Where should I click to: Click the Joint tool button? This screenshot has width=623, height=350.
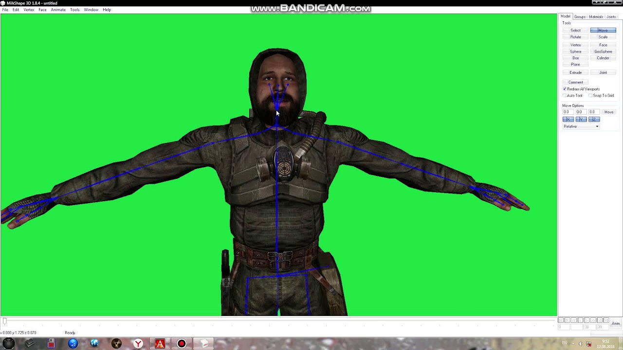pyautogui.click(x=603, y=72)
